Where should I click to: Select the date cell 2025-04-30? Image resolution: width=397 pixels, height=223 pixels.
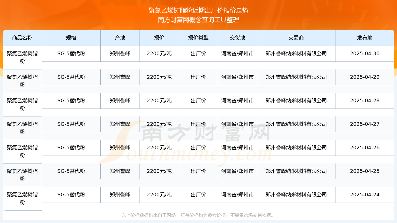click(365, 54)
